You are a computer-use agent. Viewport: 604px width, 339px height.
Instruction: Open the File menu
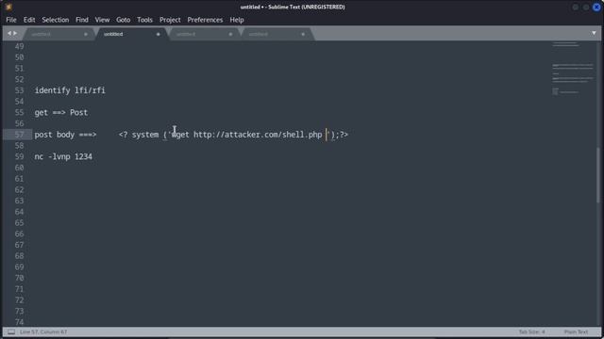tap(11, 20)
